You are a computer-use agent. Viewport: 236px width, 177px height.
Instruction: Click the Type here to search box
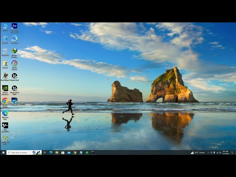(24, 152)
